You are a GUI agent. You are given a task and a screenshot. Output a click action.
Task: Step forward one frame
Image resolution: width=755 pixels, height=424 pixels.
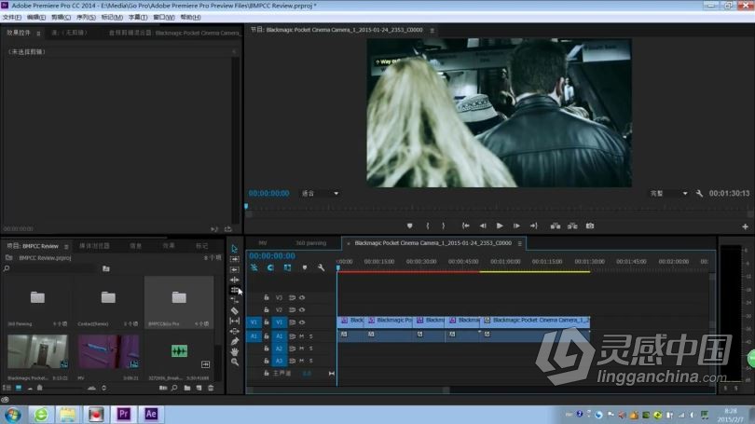[x=516, y=226]
